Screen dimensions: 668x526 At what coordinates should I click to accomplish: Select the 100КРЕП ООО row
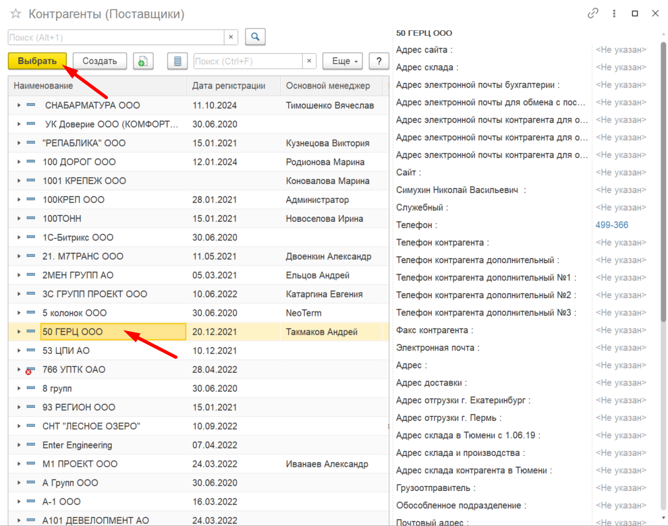coord(198,200)
